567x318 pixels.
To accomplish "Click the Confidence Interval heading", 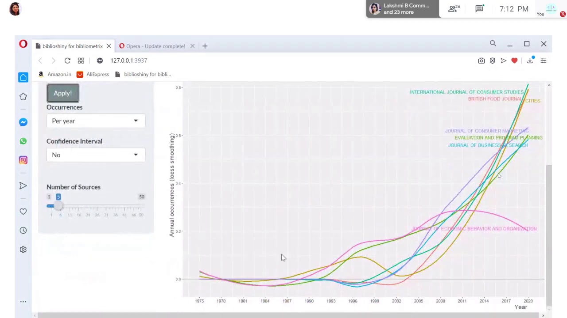I will [74, 141].
